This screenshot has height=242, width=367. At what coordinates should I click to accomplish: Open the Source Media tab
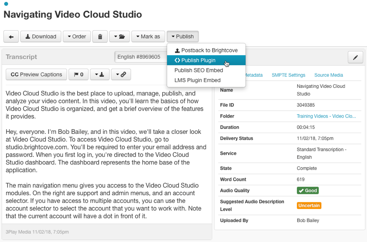328,75
